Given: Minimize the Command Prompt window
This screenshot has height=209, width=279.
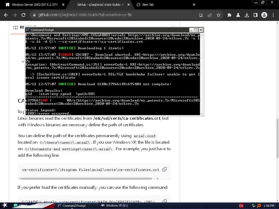Looking at the screenshot, I should tap(191, 30).
